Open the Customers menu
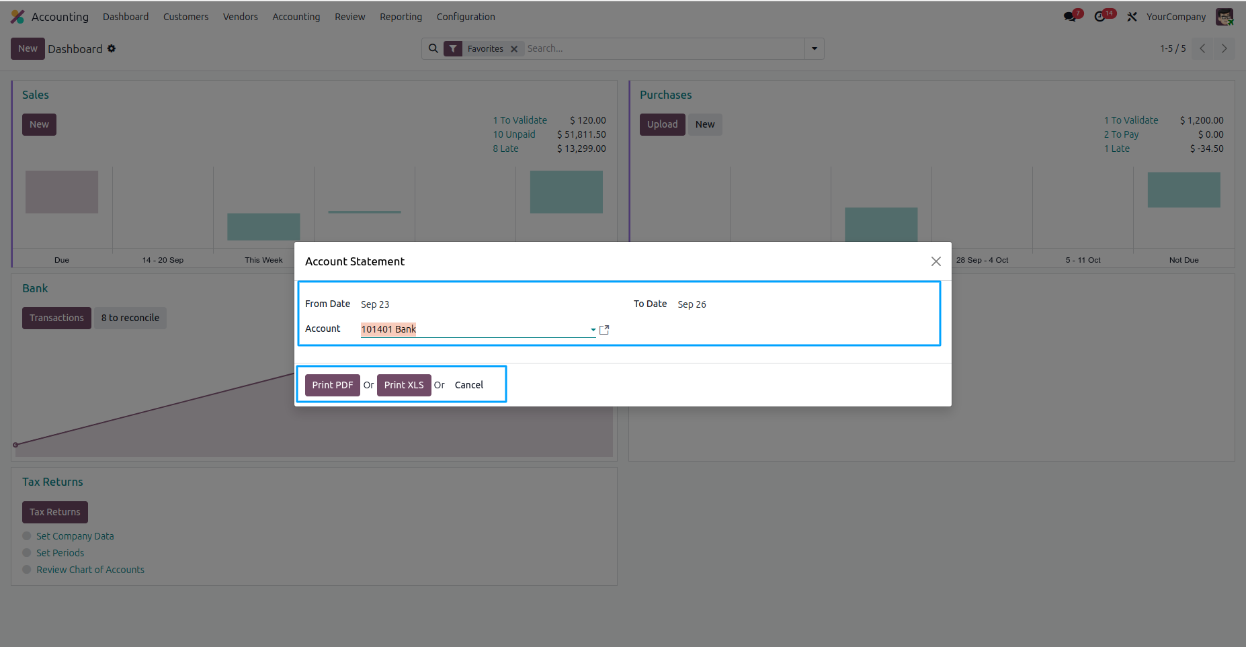Image resolution: width=1246 pixels, height=647 pixels. click(185, 17)
